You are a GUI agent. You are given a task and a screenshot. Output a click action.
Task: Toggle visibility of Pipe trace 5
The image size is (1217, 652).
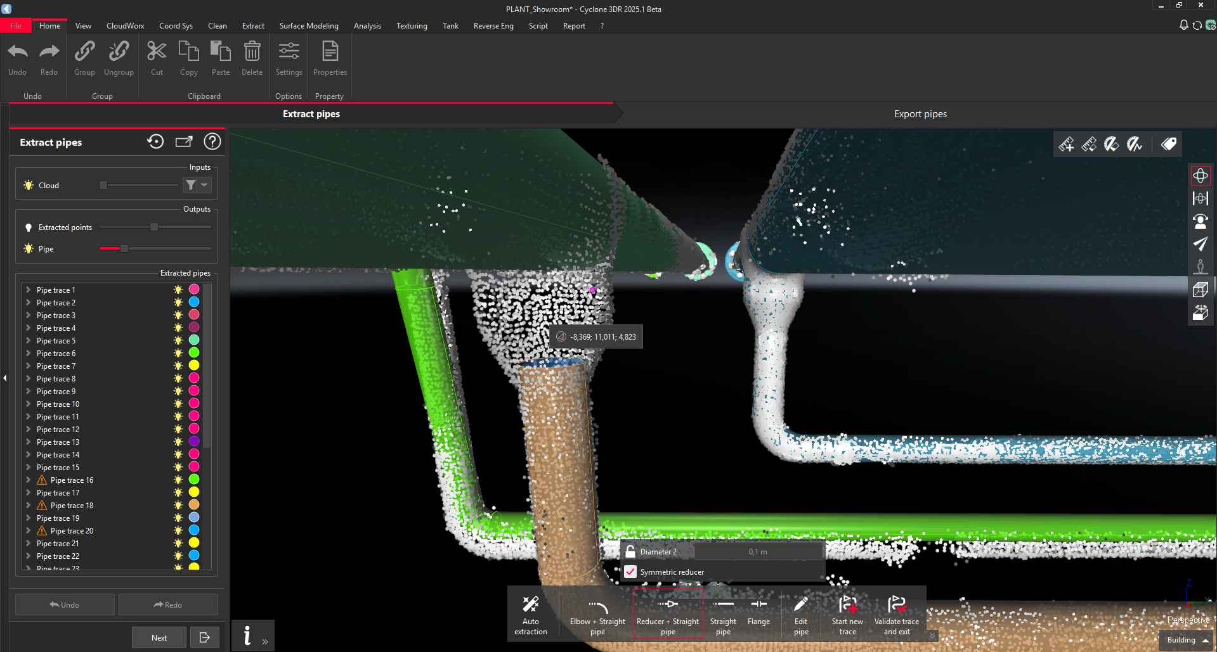click(x=178, y=340)
